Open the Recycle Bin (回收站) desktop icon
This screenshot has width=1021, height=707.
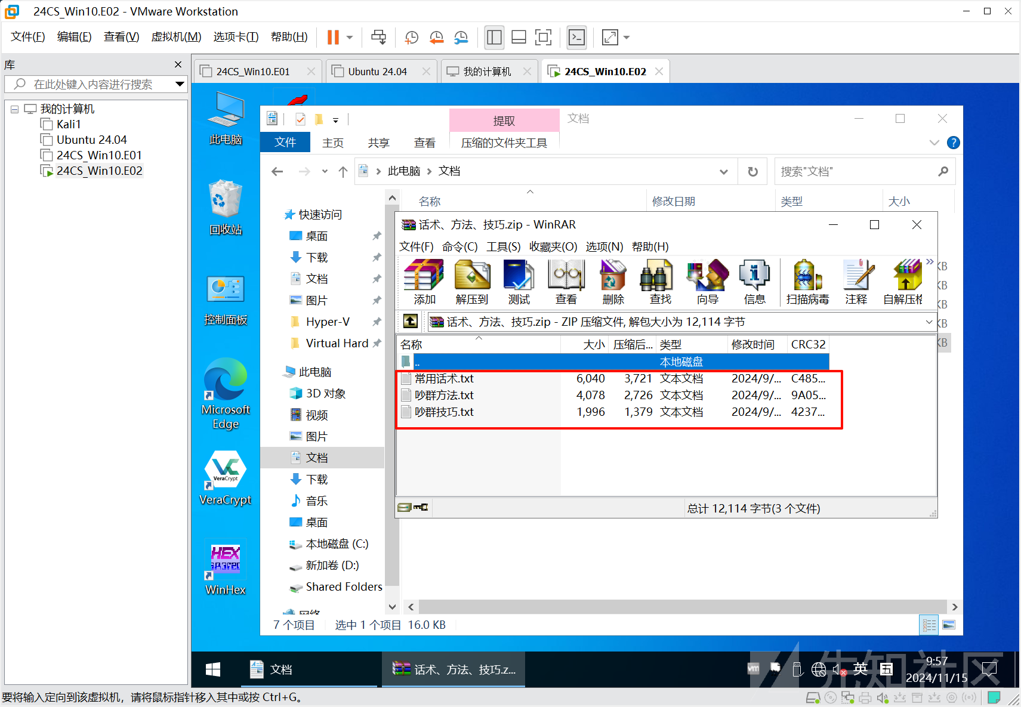pos(226,207)
